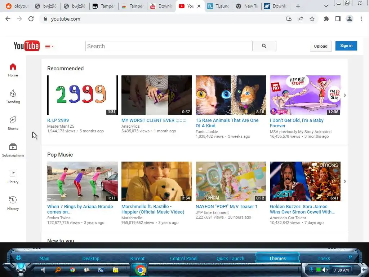The height and width of the screenshot is (277, 369).
Task: Reload the page with the refresh icon
Action: pos(31,19)
